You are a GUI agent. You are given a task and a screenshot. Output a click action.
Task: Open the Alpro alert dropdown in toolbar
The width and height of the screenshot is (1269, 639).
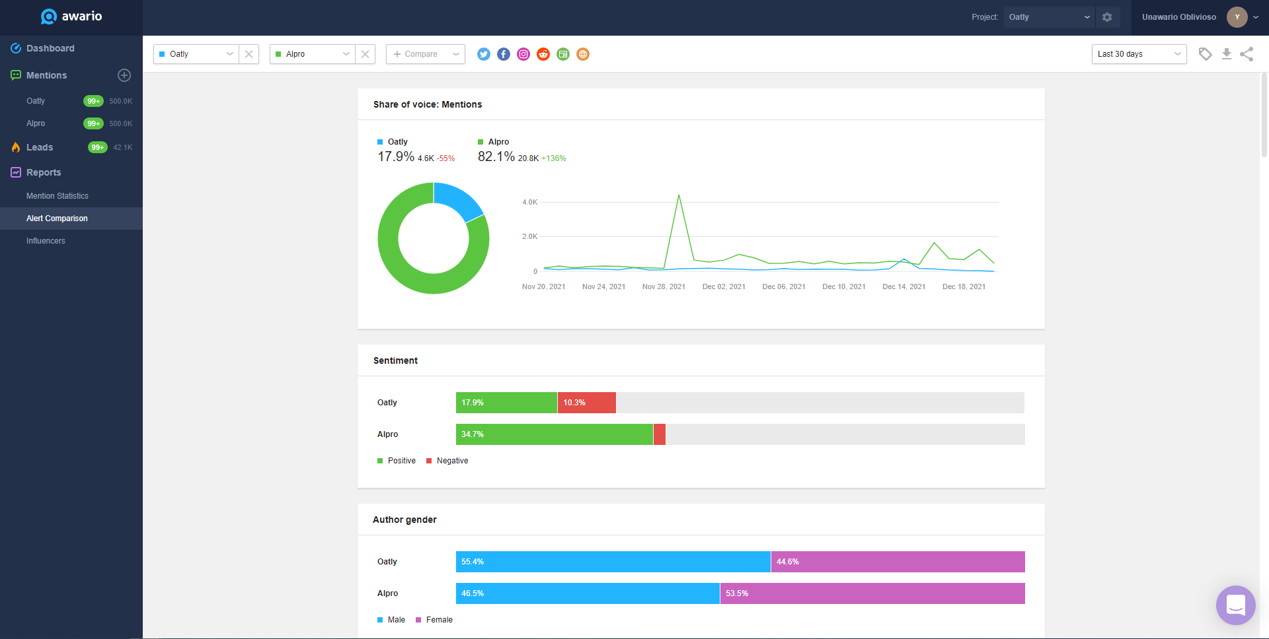312,54
